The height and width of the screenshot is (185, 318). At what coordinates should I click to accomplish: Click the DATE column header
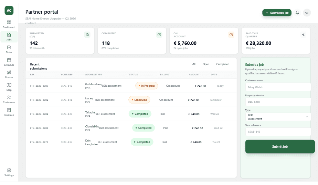point(214,75)
